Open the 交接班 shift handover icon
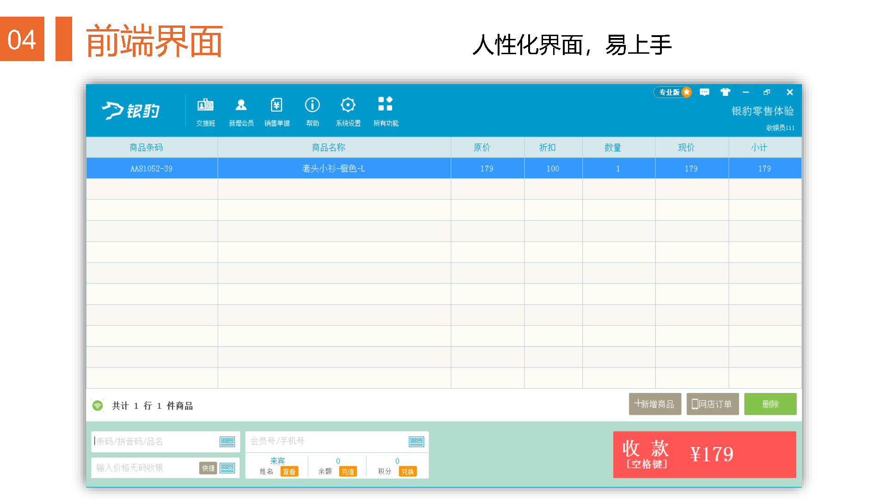The height and width of the screenshot is (500, 888). tap(205, 112)
